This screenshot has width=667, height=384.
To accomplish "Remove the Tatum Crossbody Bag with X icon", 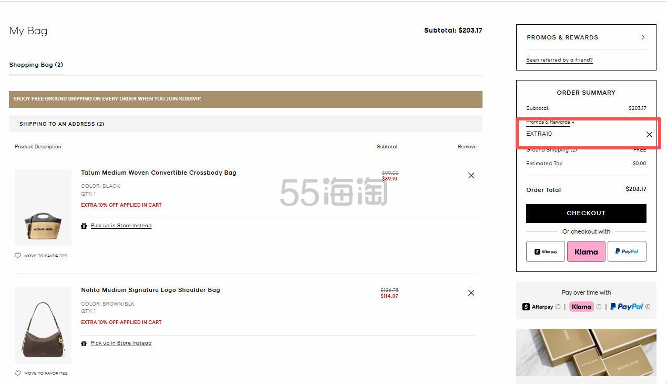I will (471, 176).
